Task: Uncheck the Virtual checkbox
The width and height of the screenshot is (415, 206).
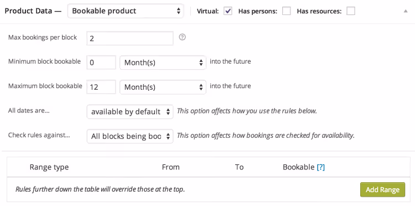Action: (228, 11)
